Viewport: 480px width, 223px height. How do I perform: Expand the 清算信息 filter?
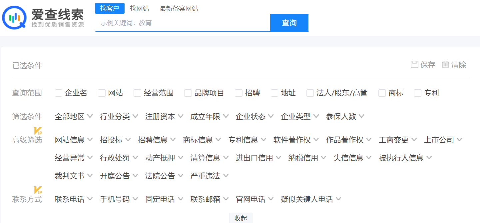point(210,158)
